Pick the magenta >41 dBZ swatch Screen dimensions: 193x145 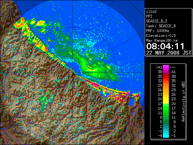pyautogui.click(x=166, y=67)
